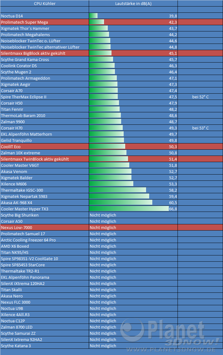223x355 pixels.
Task: Click the Thermaltake IGSC-300 bar
Action: [x=117, y=190]
